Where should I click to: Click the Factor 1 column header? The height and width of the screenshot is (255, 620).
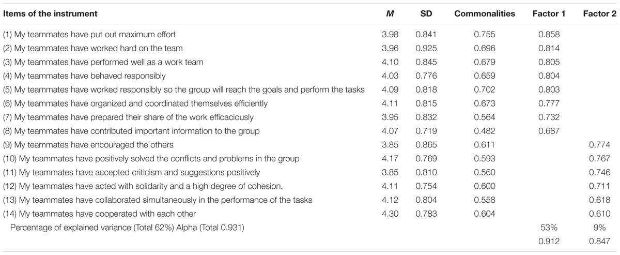[x=549, y=14]
